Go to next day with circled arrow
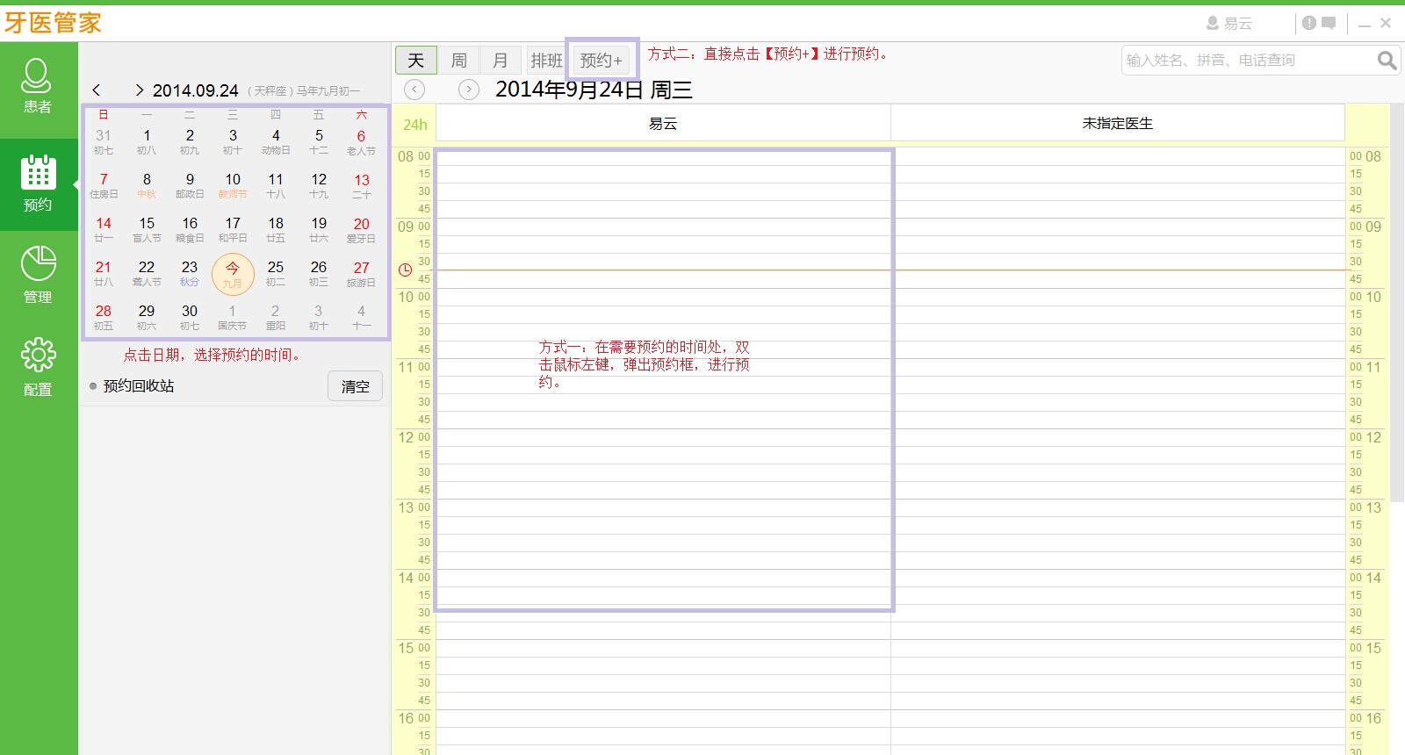The height and width of the screenshot is (755, 1405). tap(469, 90)
